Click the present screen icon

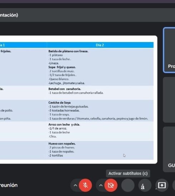[x=162, y=185]
